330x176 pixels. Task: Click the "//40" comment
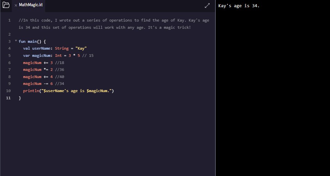pyautogui.click(x=60, y=77)
